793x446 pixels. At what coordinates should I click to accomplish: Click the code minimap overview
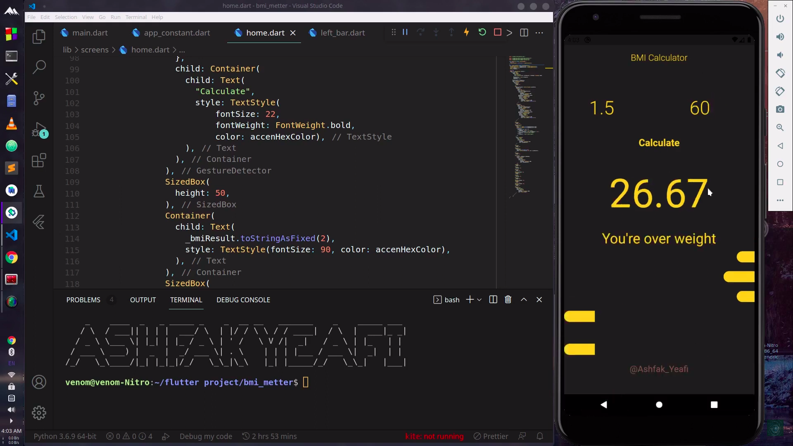526,124
